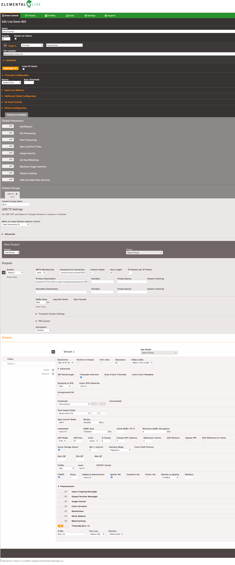
Task: Click the event Name input field
Action: (x=118, y=31)
